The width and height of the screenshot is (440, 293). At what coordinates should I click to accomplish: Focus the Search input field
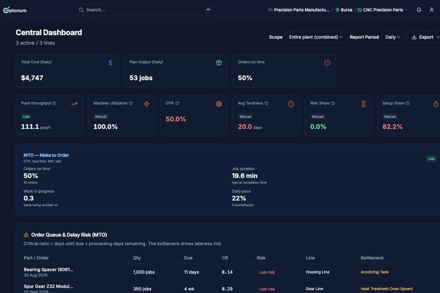tap(145, 10)
